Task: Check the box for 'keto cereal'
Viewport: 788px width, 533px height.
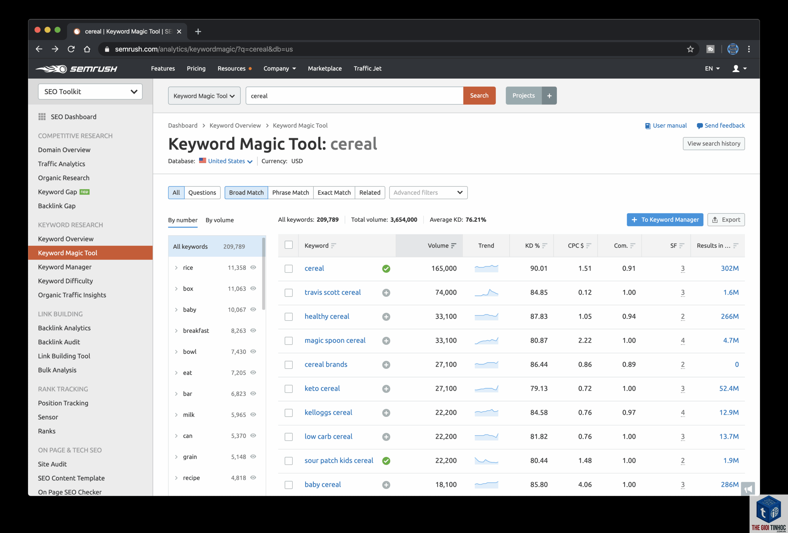Action: [288, 389]
